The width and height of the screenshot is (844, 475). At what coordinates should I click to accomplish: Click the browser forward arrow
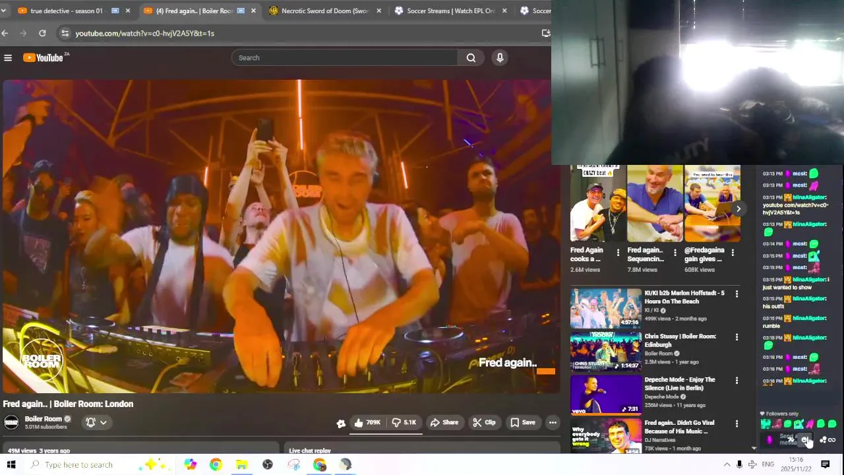tap(24, 33)
